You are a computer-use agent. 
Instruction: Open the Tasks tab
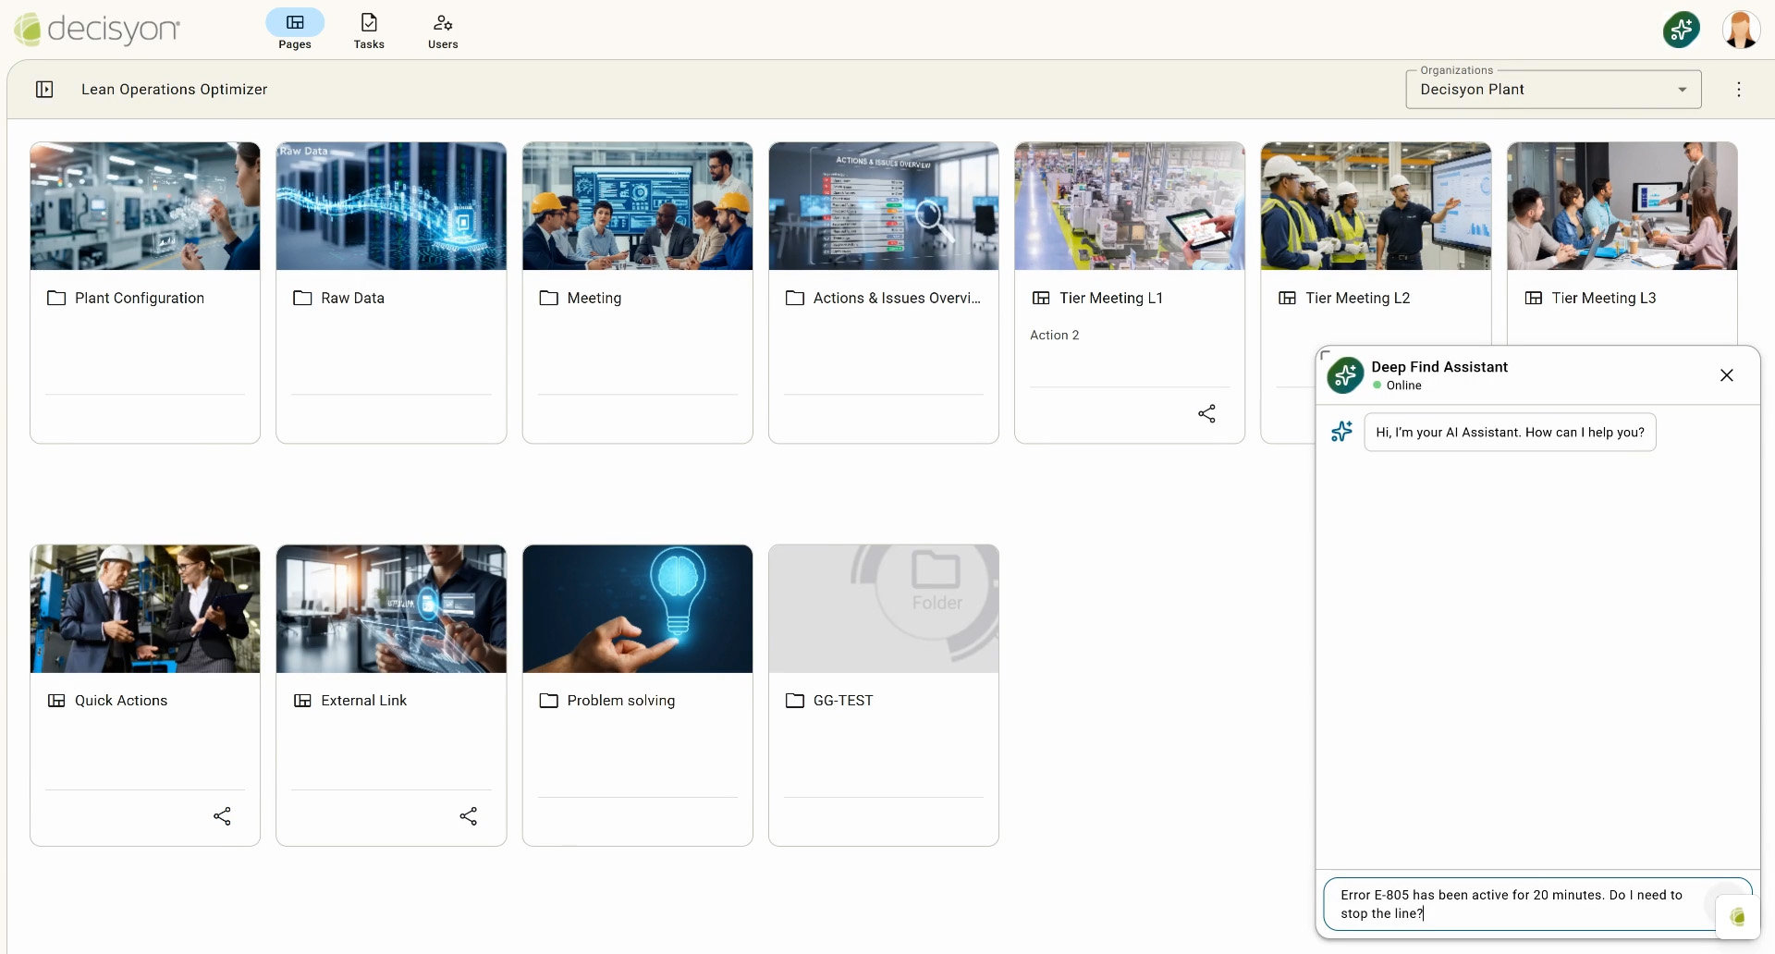(369, 30)
